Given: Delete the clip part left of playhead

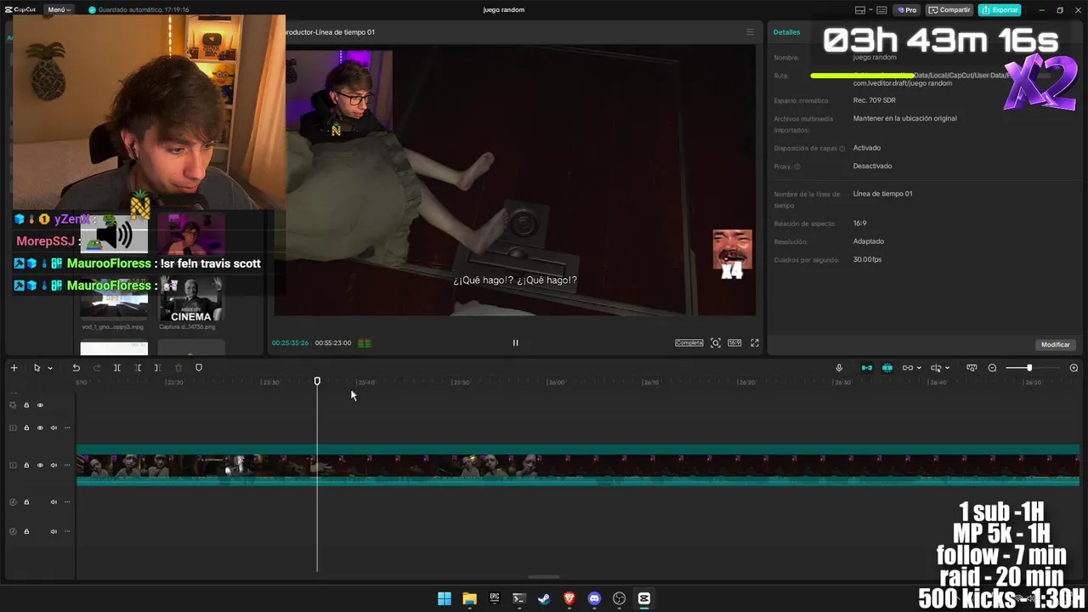Looking at the screenshot, I should pos(138,368).
